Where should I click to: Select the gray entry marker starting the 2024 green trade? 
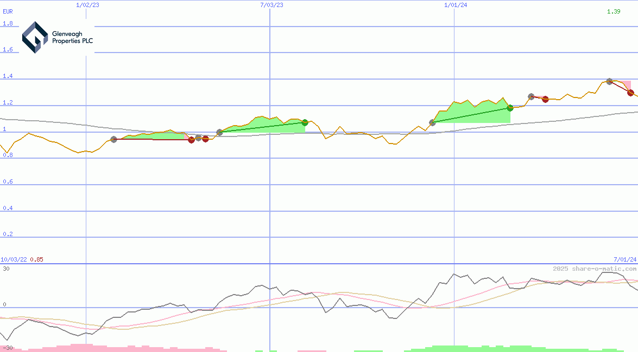432,123
